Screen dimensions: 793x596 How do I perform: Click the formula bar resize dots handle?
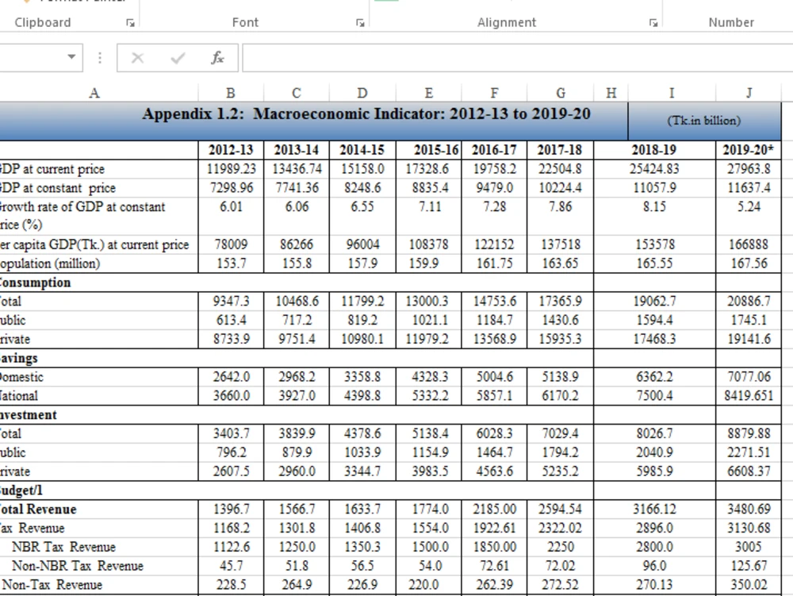(x=100, y=58)
